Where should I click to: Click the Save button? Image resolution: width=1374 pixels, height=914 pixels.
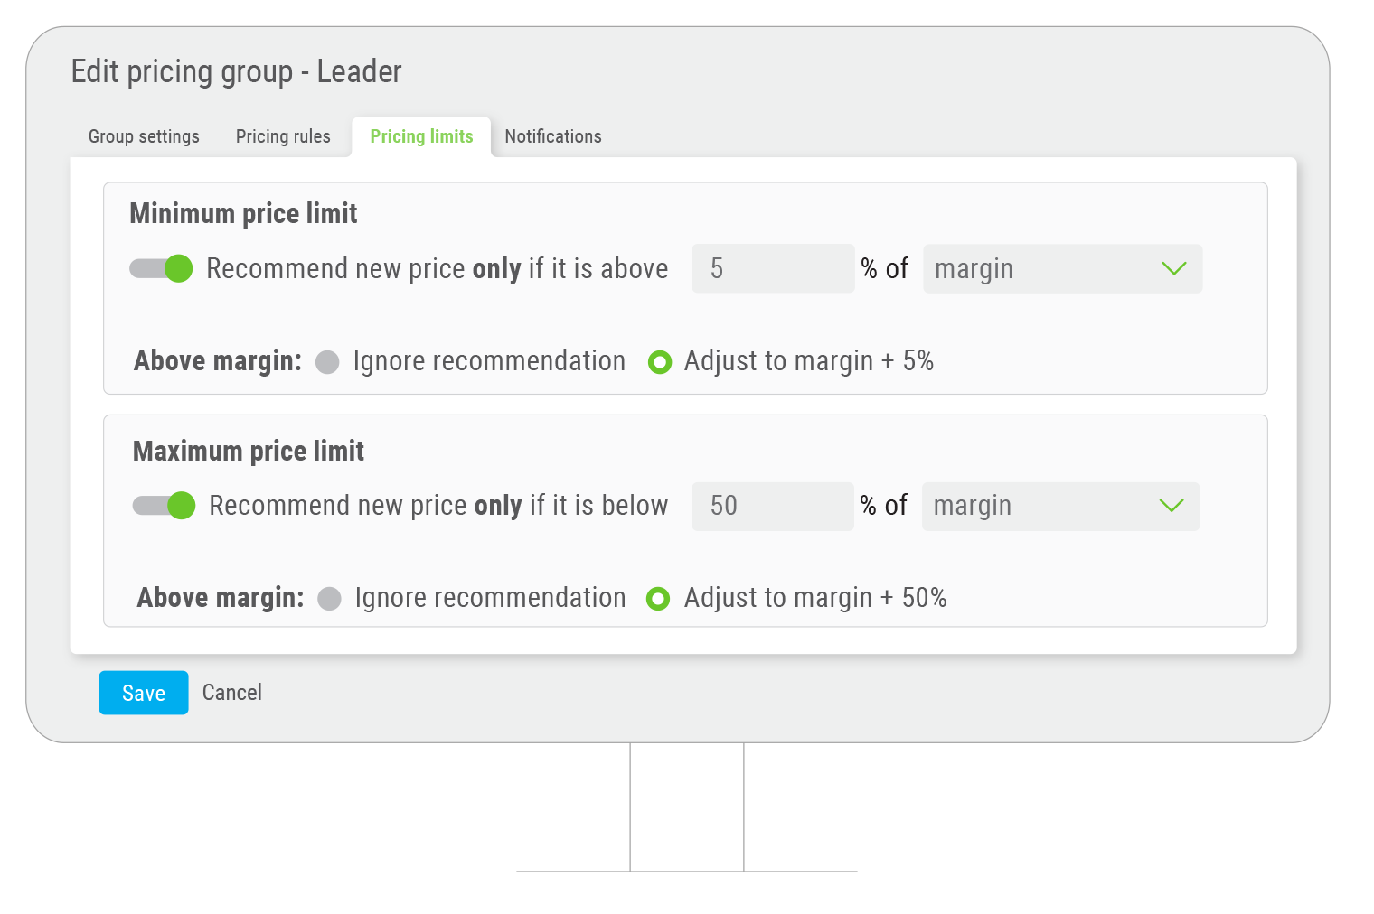click(144, 693)
